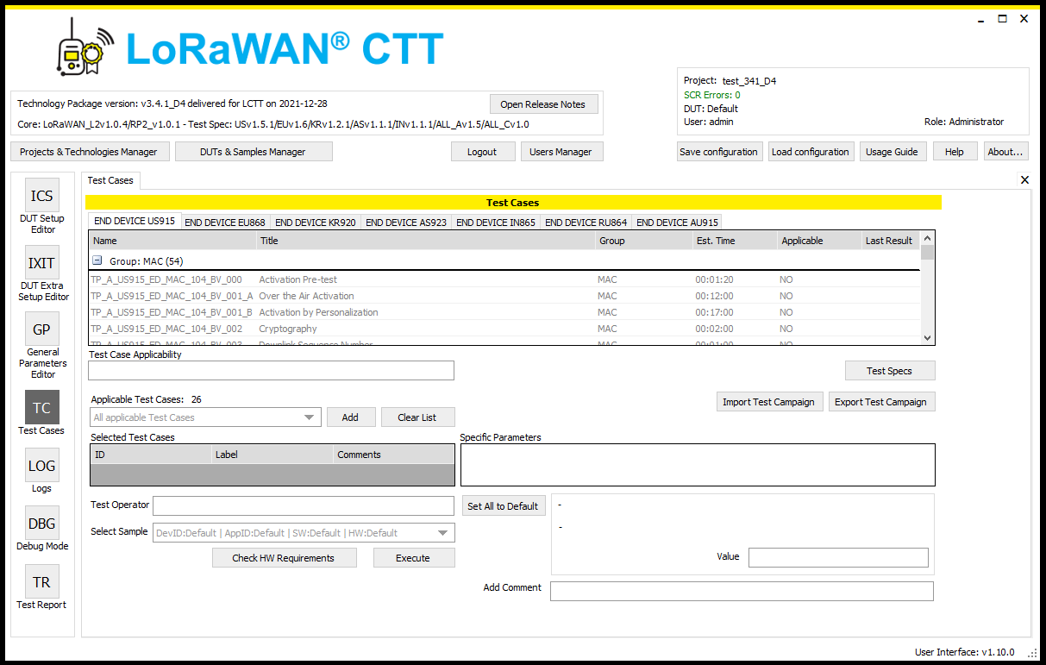Open the TR Test Report
Viewport: 1046px width, 665px height.
coord(41,582)
